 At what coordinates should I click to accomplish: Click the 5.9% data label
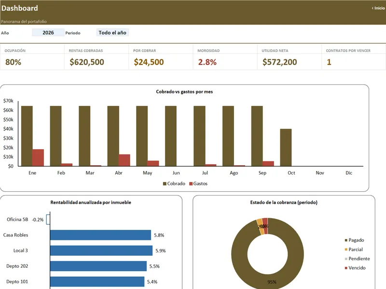(x=161, y=250)
